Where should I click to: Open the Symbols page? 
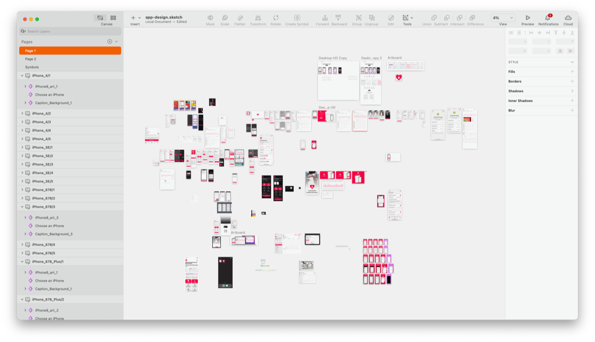pos(70,67)
